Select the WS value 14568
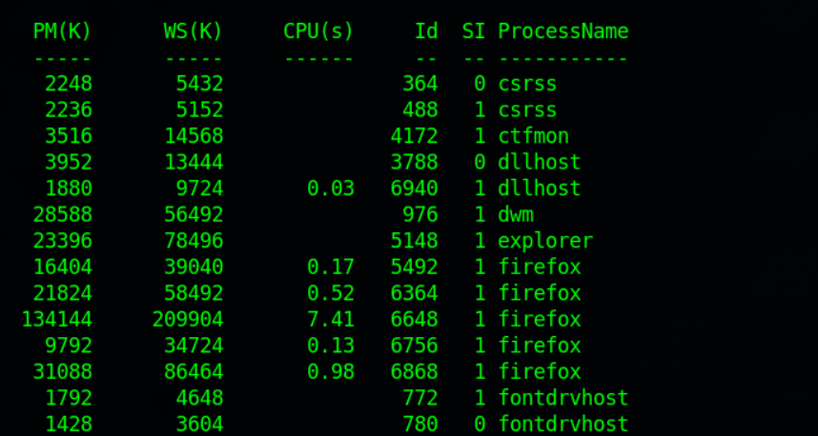This screenshot has width=818, height=436. point(194,136)
